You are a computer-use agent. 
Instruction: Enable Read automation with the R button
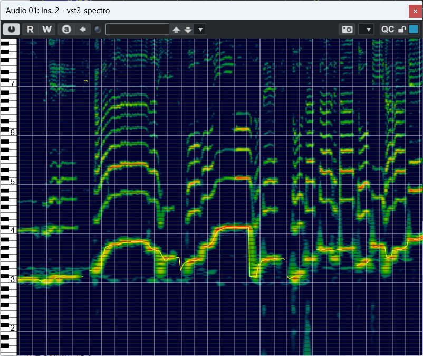coord(30,30)
